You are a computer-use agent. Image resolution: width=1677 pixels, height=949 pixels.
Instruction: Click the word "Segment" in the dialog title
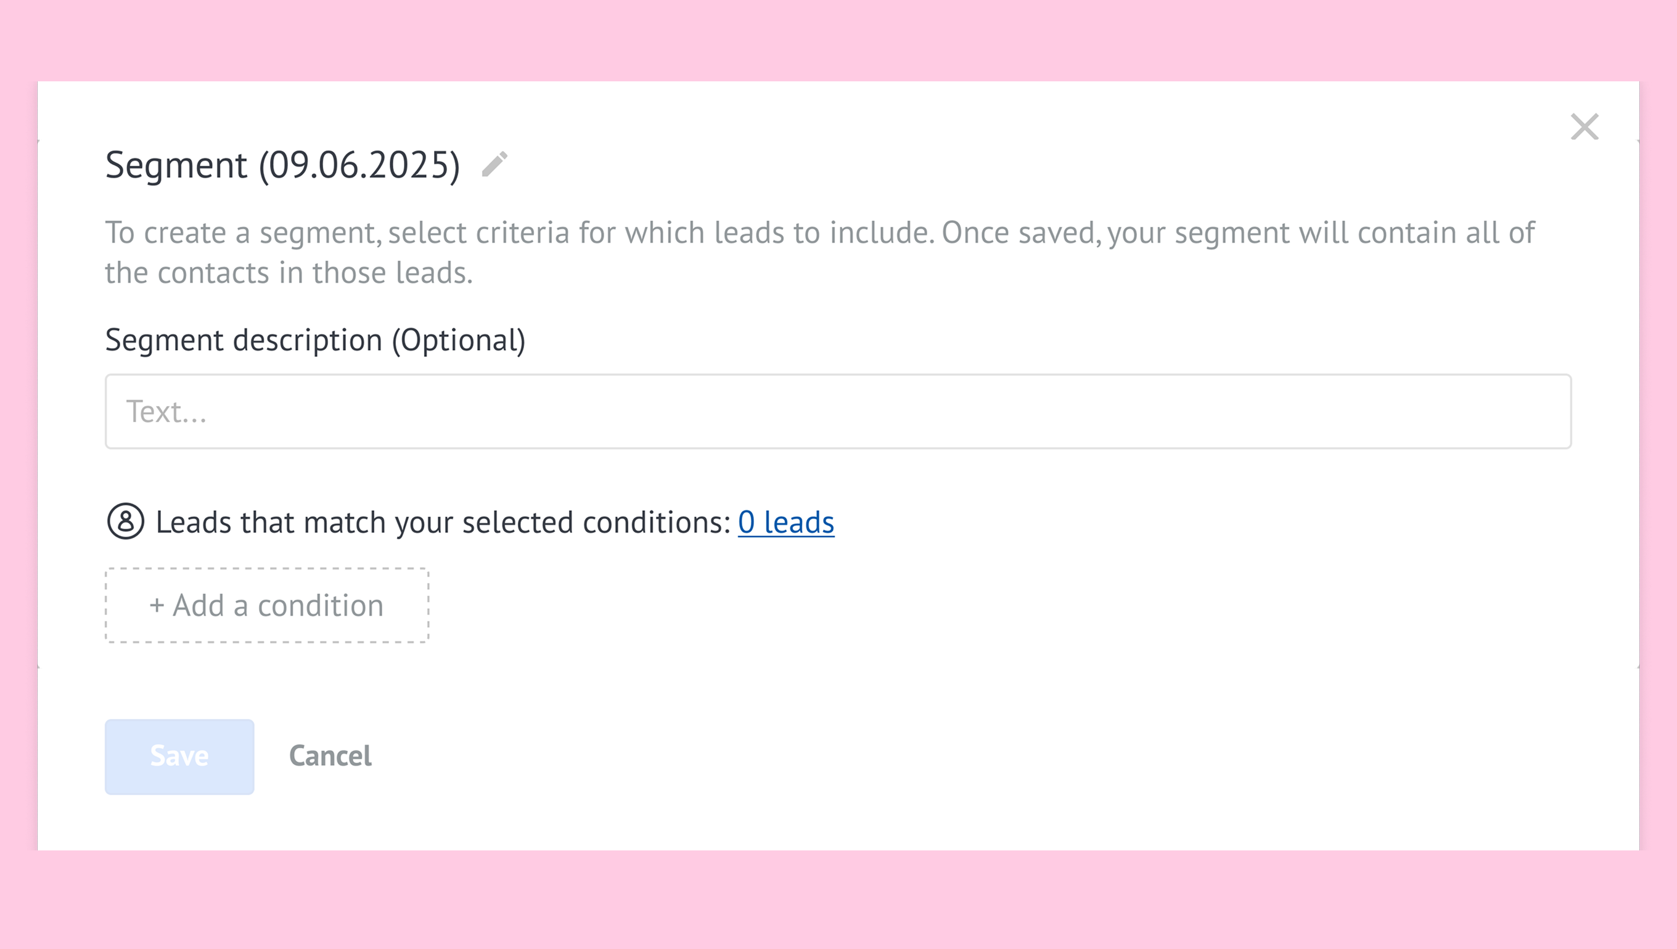tap(176, 165)
